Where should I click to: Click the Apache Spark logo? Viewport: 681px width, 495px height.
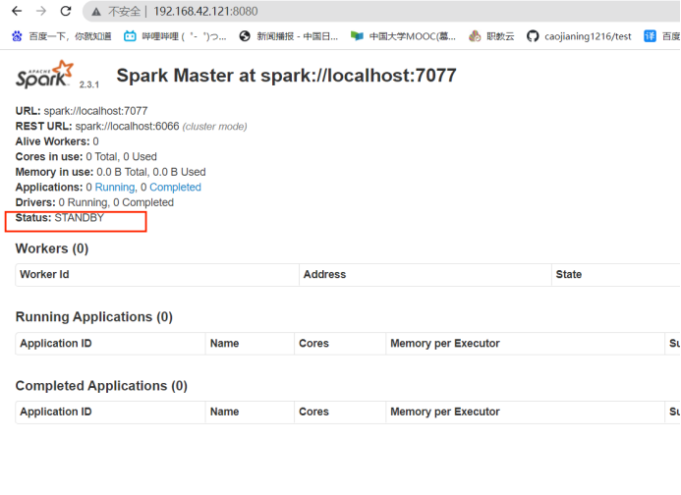[x=44, y=75]
